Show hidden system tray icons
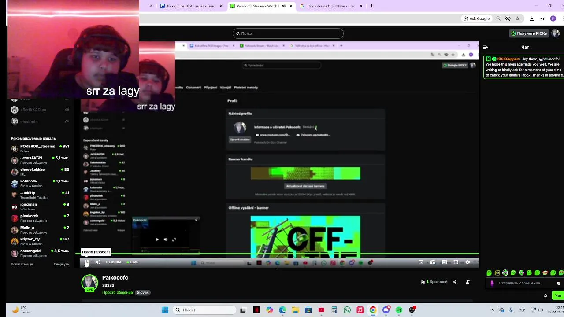Viewport: 564px width, 317px height. coord(492,310)
